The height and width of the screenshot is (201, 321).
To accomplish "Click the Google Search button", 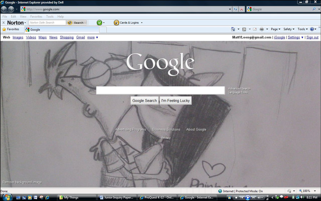I will pyautogui.click(x=145, y=100).
